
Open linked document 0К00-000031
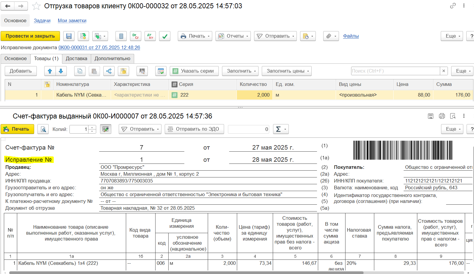[x=99, y=48]
